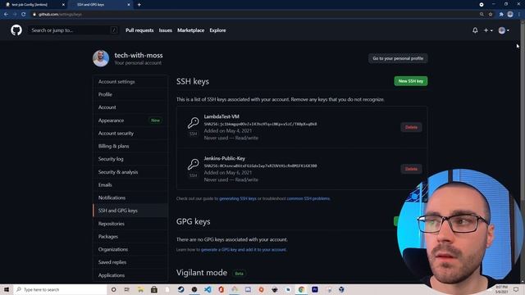Click the tech-with-moss profile picture
Screen dimensions: 525x295
101,58
